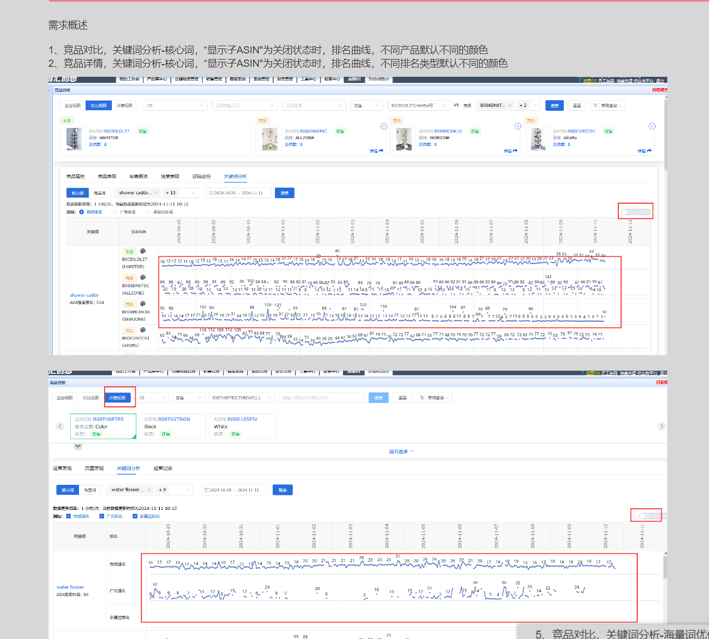Switch to 对比视图 tab in top screenshot
This screenshot has height=639, width=709.
tap(99, 105)
